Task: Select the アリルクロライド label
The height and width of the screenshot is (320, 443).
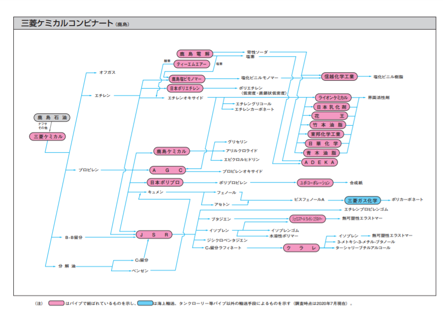Action: point(242,151)
